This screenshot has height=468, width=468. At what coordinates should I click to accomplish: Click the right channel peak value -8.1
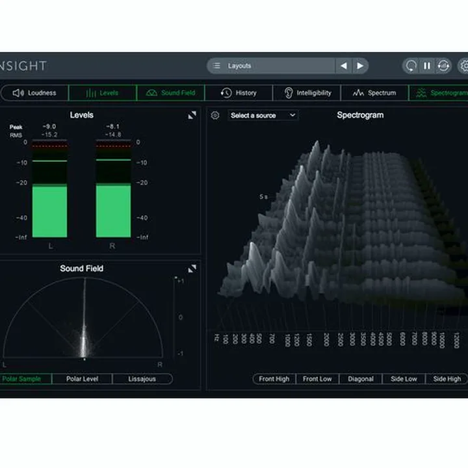[x=112, y=127]
